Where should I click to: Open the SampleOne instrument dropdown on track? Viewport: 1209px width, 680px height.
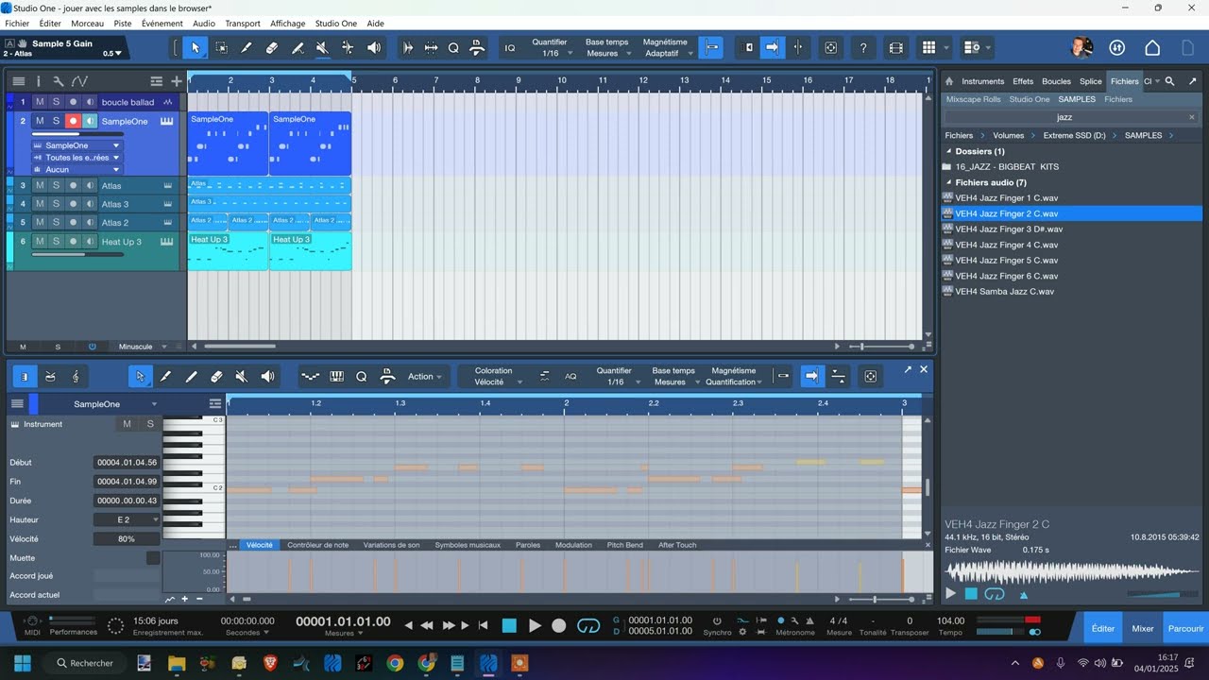(79, 145)
